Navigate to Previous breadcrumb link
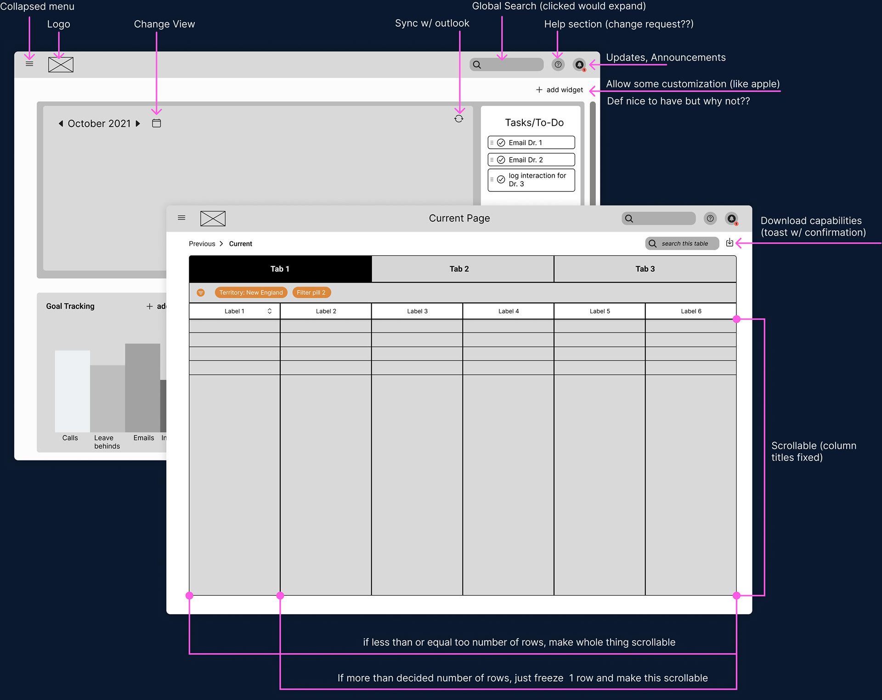Screen dimensions: 882x700 202,244
